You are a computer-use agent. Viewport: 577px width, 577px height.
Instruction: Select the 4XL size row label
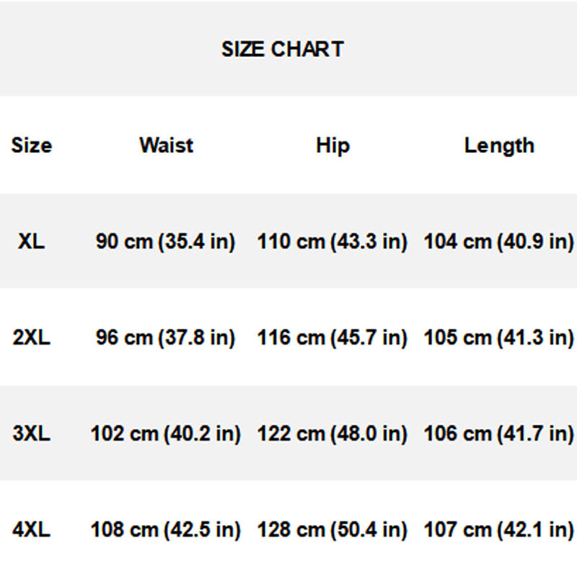click(x=32, y=530)
